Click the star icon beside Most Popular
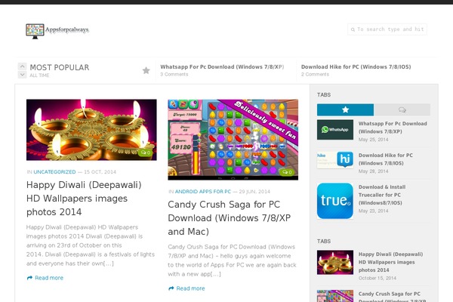The height and width of the screenshot is (302, 453). pos(146,70)
